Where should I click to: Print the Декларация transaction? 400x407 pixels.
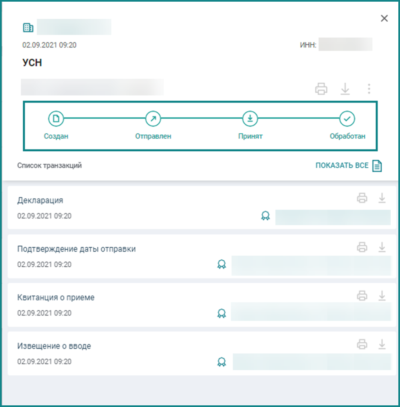click(x=362, y=199)
